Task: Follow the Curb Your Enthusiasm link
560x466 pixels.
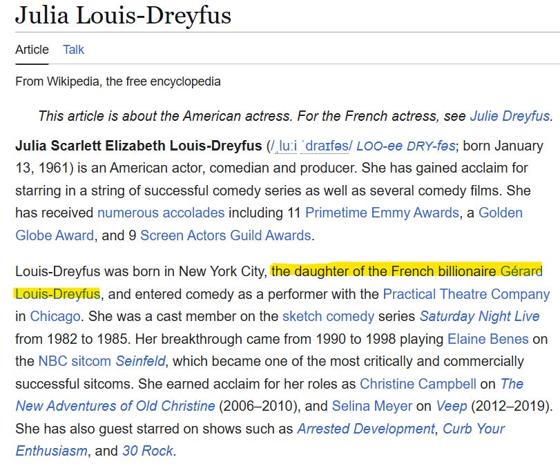Action: tap(474, 429)
